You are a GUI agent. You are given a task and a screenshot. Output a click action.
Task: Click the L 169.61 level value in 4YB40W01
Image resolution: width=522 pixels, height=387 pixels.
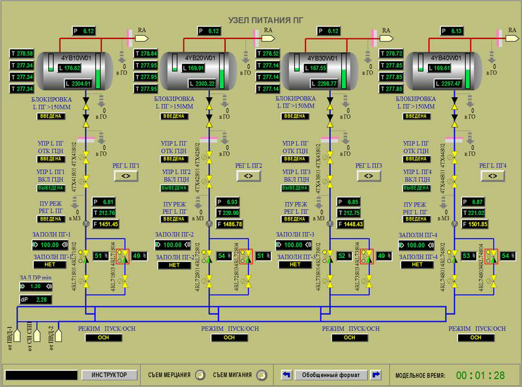click(439, 68)
